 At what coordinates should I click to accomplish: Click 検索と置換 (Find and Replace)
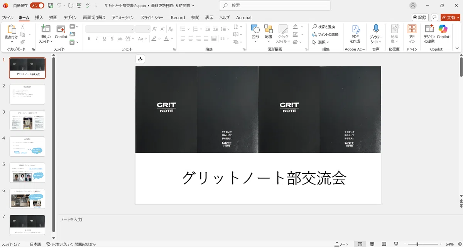(x=323, y=27)
